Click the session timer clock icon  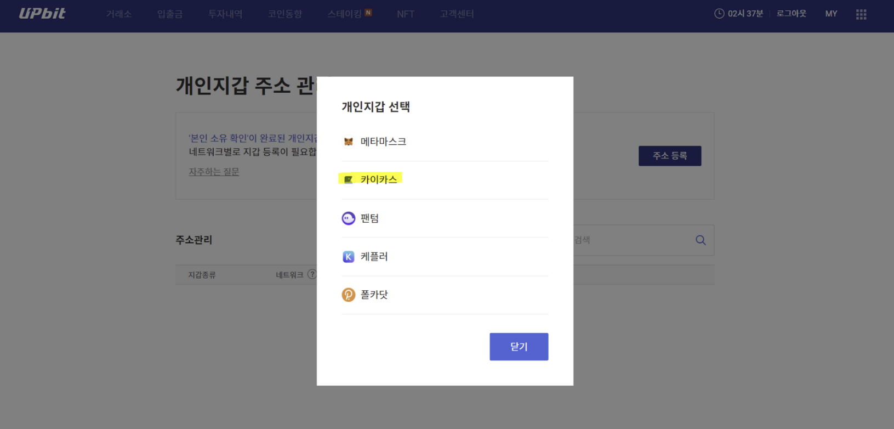tap(719, 14)
